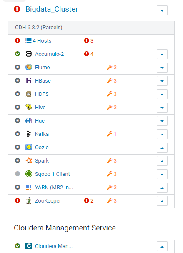Open the Cloudera Man... service link
Screen dimensions: 183x253
pyautogui.click(x=54, y=246)
